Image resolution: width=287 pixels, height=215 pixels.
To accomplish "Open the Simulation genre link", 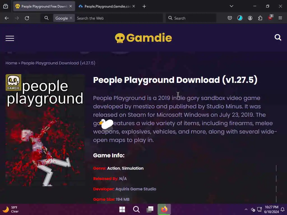I will [x=133, y=168].
